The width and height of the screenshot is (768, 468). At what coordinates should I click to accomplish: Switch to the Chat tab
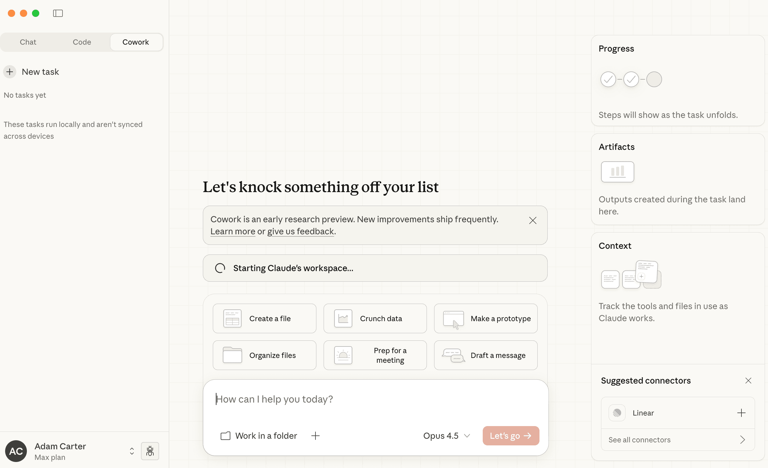point(28,42)
